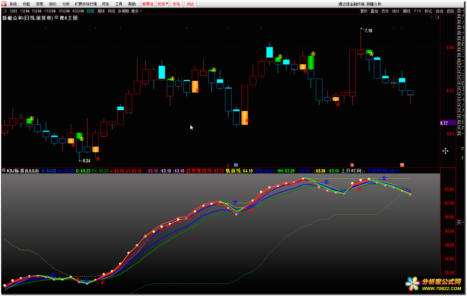This screenshot has width=467, height=296.
Task: Switch to 15分钟 period
Action: coord(50,11)
